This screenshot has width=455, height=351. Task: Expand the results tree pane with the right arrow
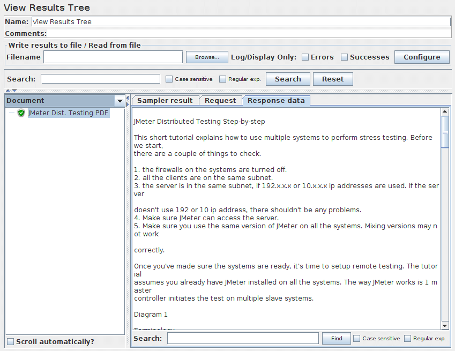click(x=127, y=104)
